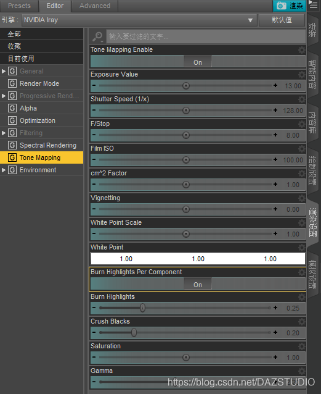Open the 安装 side tab
Image resolution: width=321 pixels, height=394 pixels.
click(x=313, y=30)
